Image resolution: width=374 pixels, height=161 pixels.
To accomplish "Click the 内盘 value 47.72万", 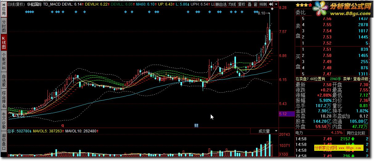I will [x=360, y=127].
